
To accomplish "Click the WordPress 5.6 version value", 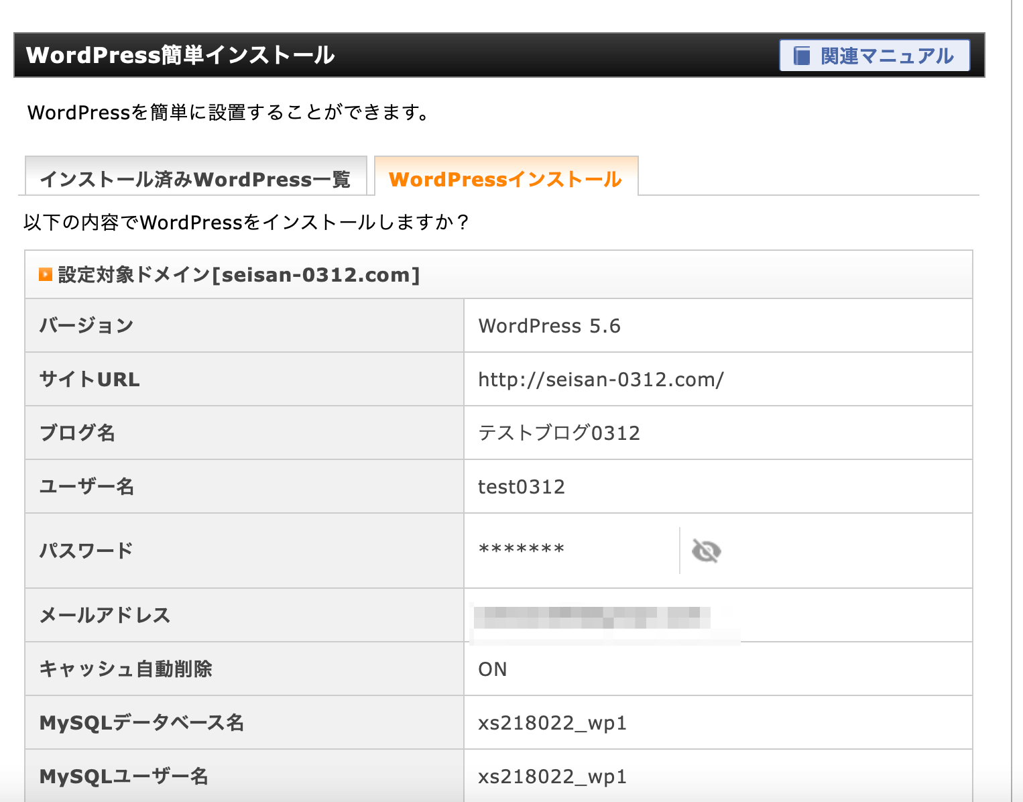I will point(549,326).
